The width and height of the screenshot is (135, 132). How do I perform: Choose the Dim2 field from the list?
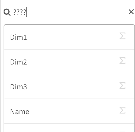[69, 62]
